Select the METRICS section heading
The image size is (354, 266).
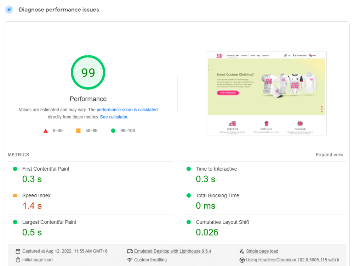pyautogui.click(x=18, y=155)
